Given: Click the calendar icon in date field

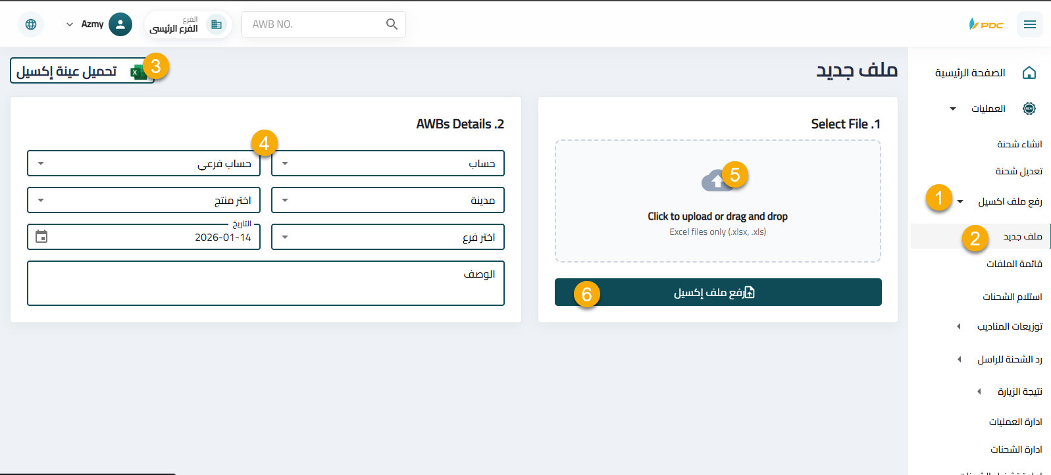Looking at the screenshot, I should point(41,237).
